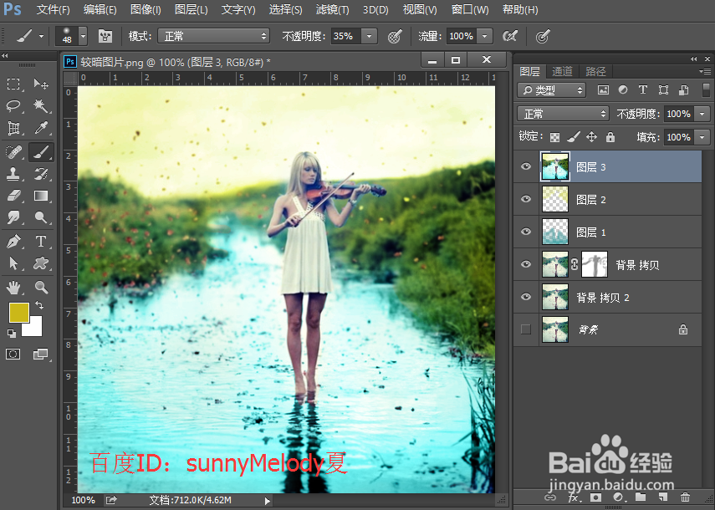This screenshot has width=715, height=510.
Task: Open the brush preset picker dropdown
Action: point(83,36)
